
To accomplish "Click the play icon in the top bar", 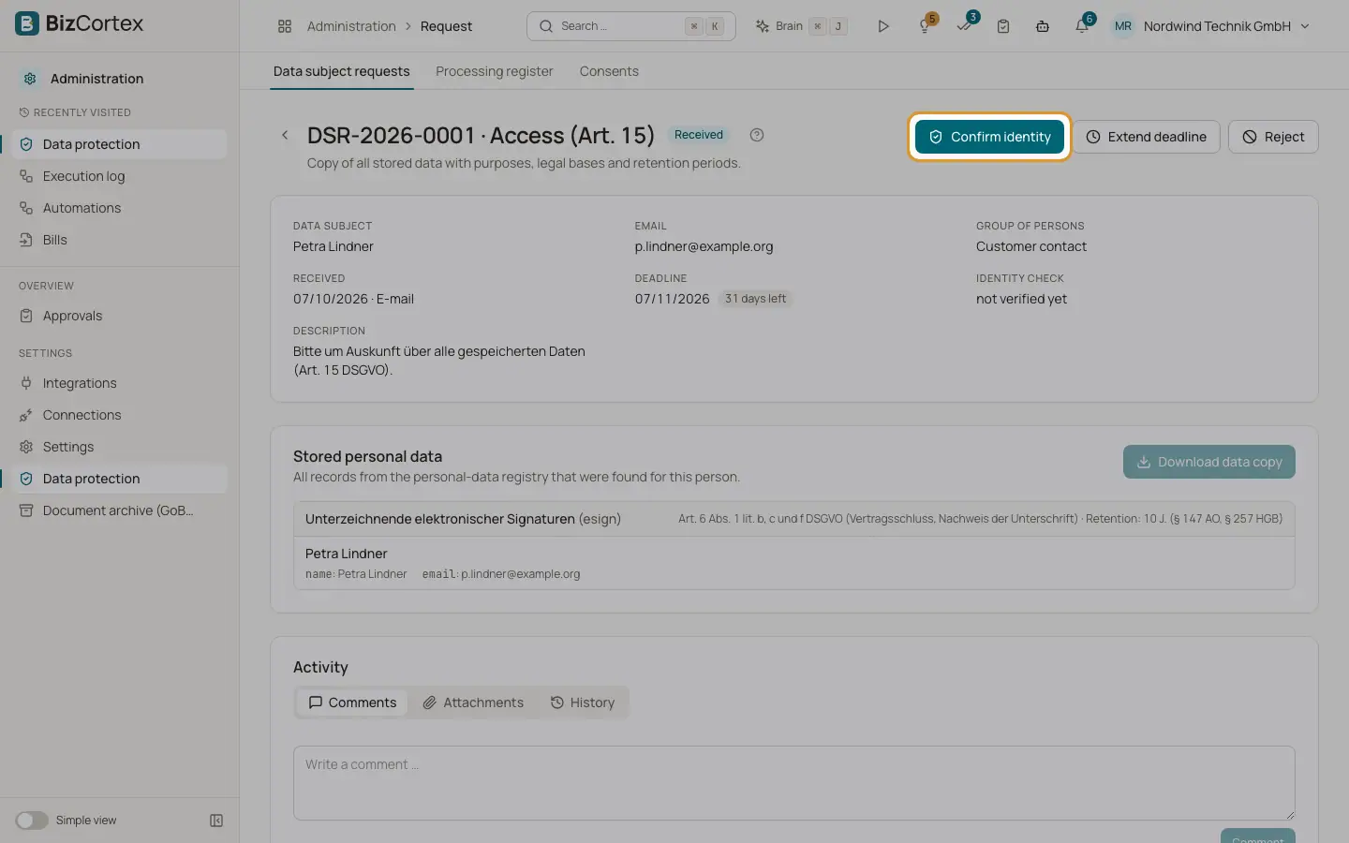I will (x=882, y=26).
